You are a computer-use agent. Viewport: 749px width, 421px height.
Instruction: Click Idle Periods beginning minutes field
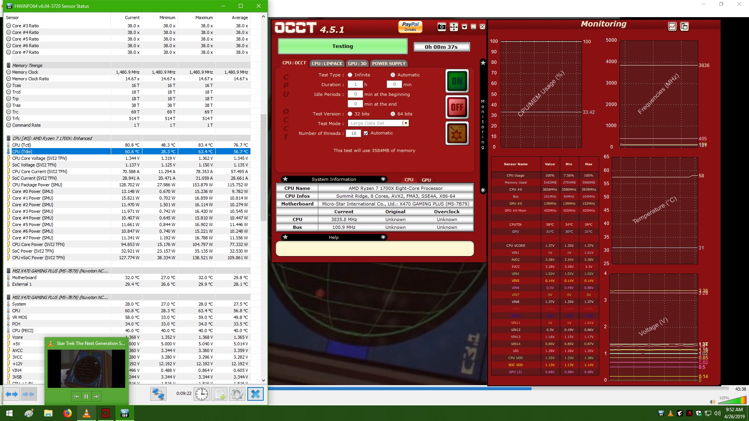pos(355,94)
